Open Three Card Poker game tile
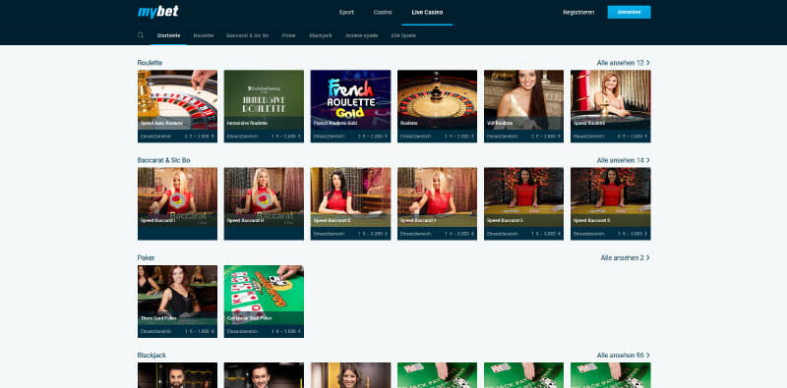The width and height of the screenshot is (787, 388). [177, 302]
